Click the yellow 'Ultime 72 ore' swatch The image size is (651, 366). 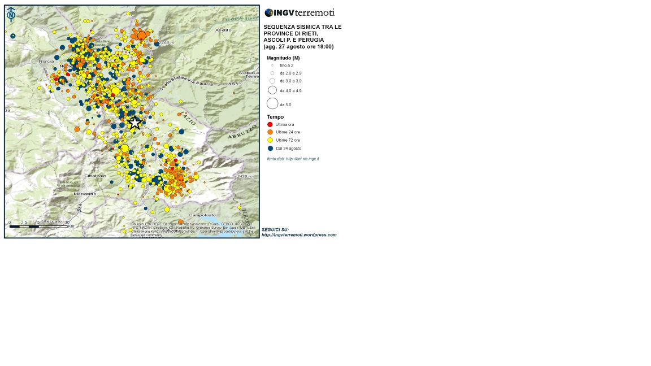tap(270, 140)
